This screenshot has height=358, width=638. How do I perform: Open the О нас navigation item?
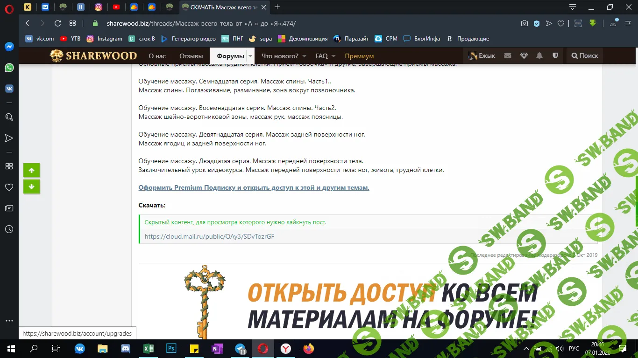pos(157,56)
